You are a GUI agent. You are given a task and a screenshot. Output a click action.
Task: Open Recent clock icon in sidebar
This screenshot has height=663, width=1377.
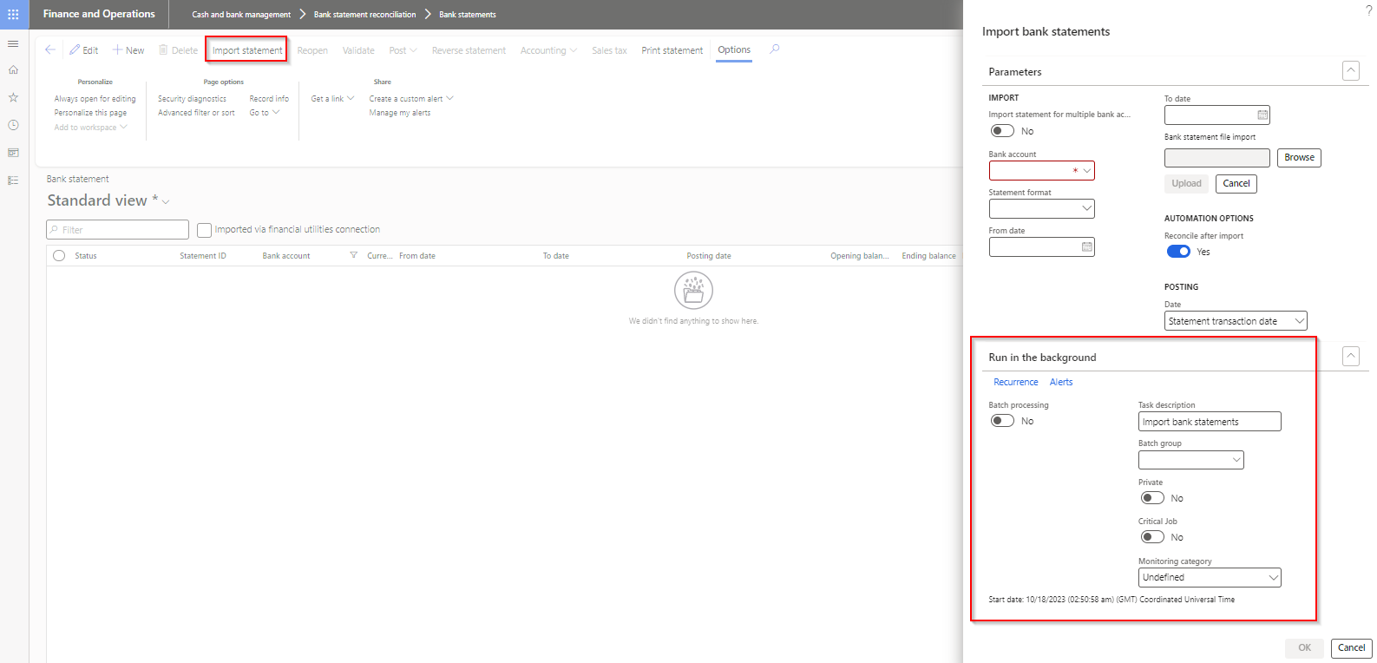click(13, 126)
